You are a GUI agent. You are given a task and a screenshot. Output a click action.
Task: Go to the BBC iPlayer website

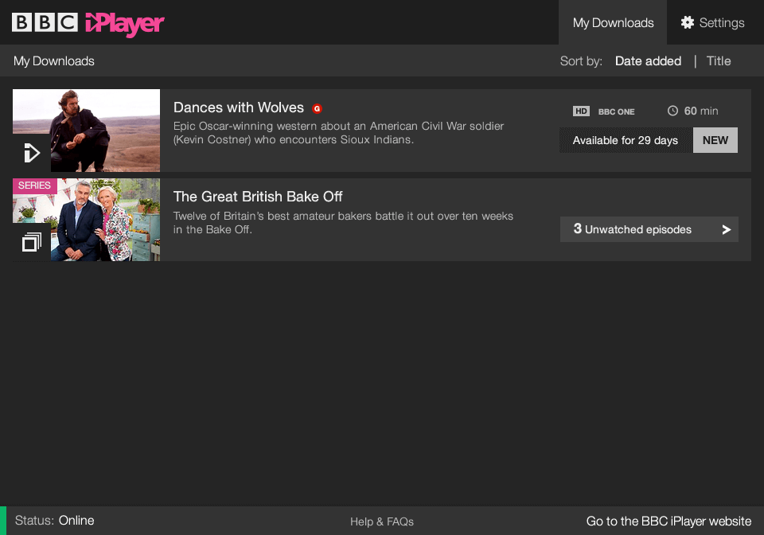(668, 521)
